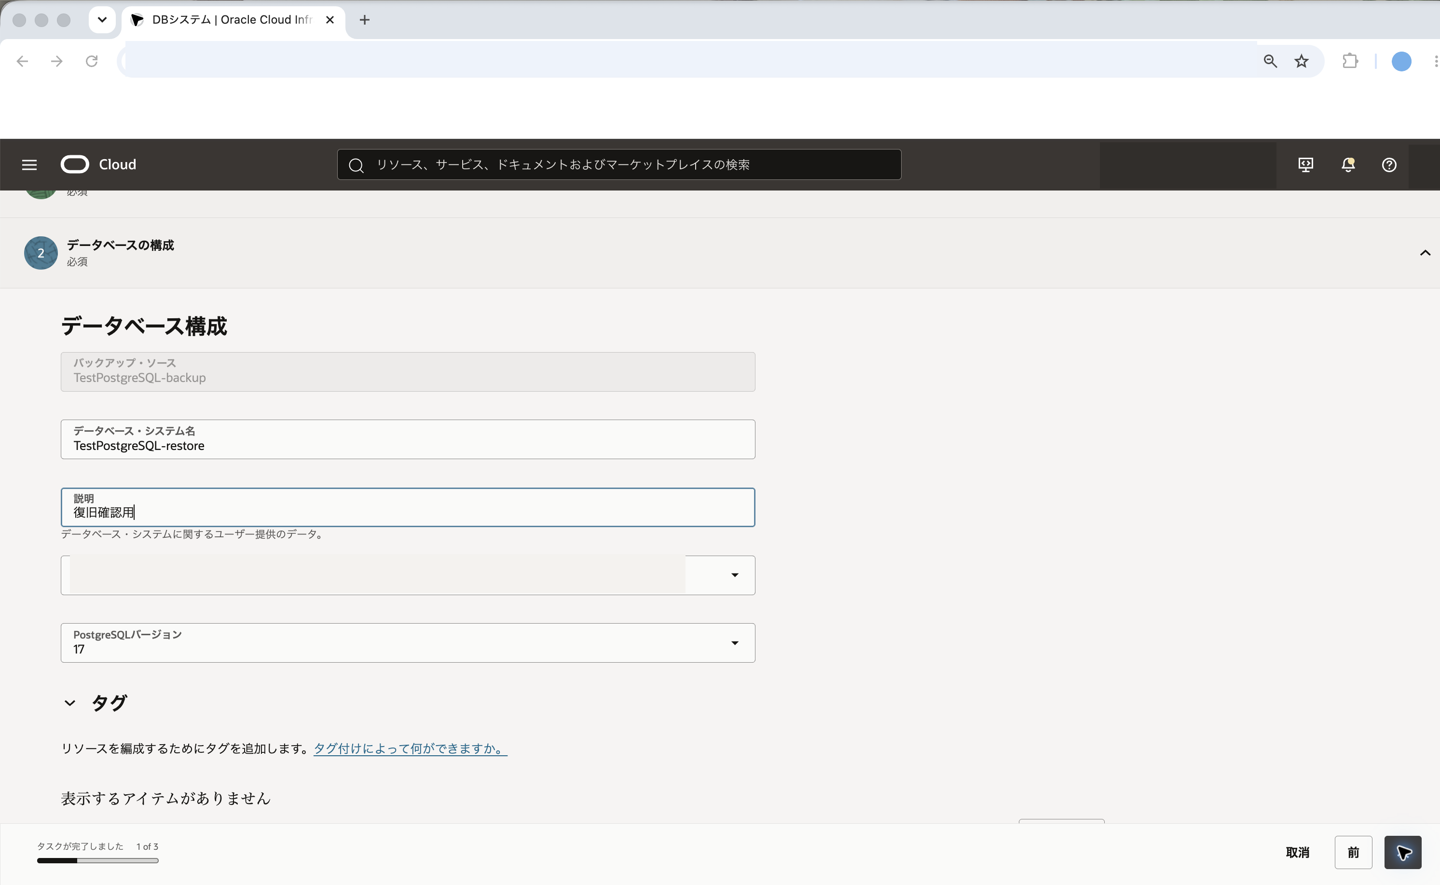This screenshot has width=1440, height=885.
Task: Open the PostgreSQLバージョン dropdown
Action: [408, 643]
